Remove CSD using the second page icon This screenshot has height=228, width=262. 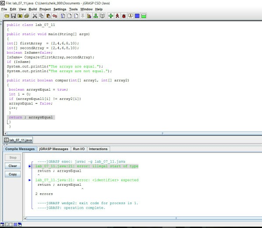pyautogui.click(x=69, y=16)
